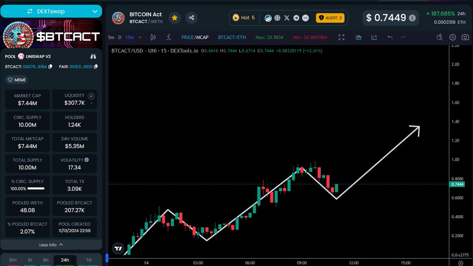Undo the last chart action

tap(390, 37)
